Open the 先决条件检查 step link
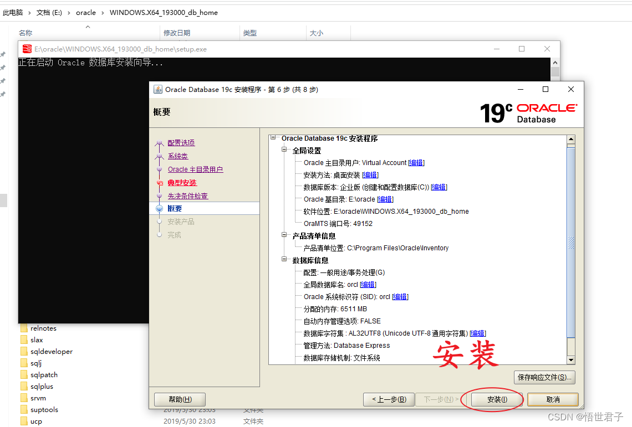Viewport: 632px width, 427px height. coord(187,196)
